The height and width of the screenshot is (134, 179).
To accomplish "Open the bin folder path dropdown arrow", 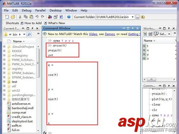I will coord(24,34).
